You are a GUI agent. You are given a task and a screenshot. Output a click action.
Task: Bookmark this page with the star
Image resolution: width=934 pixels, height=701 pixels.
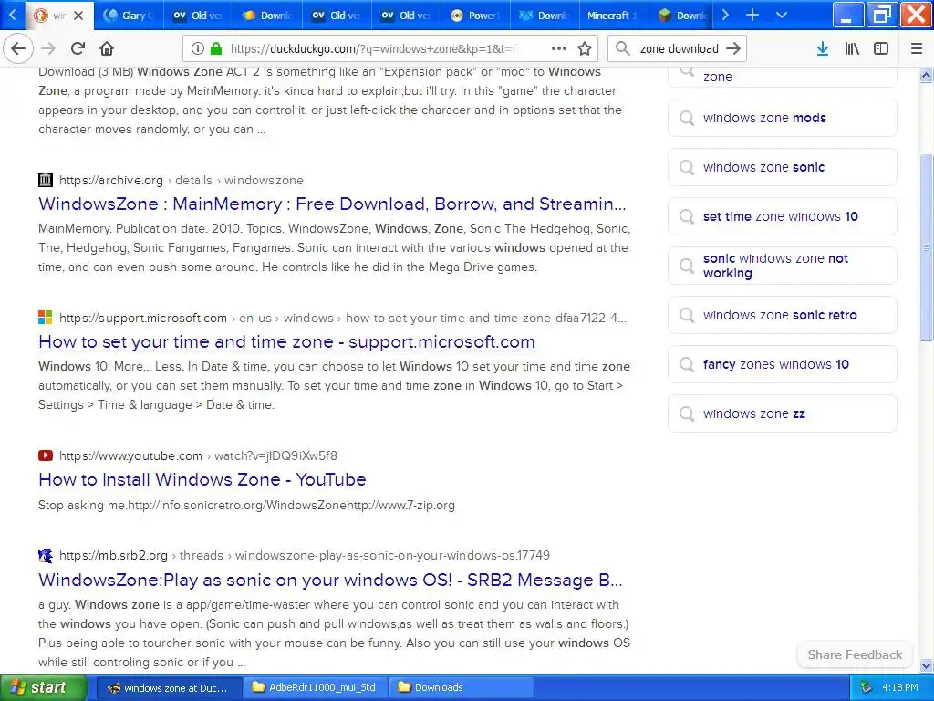coord(585,48)
